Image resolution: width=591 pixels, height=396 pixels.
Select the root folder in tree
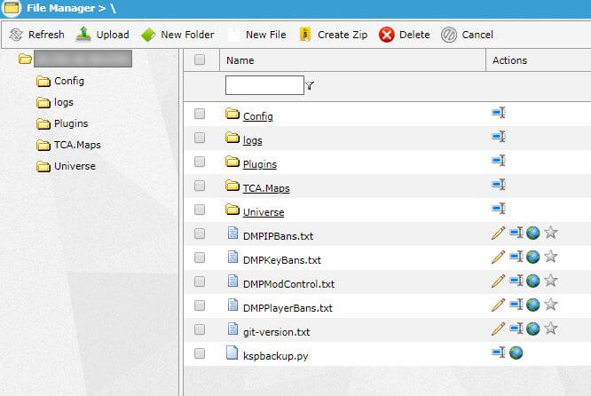[75, 60]
